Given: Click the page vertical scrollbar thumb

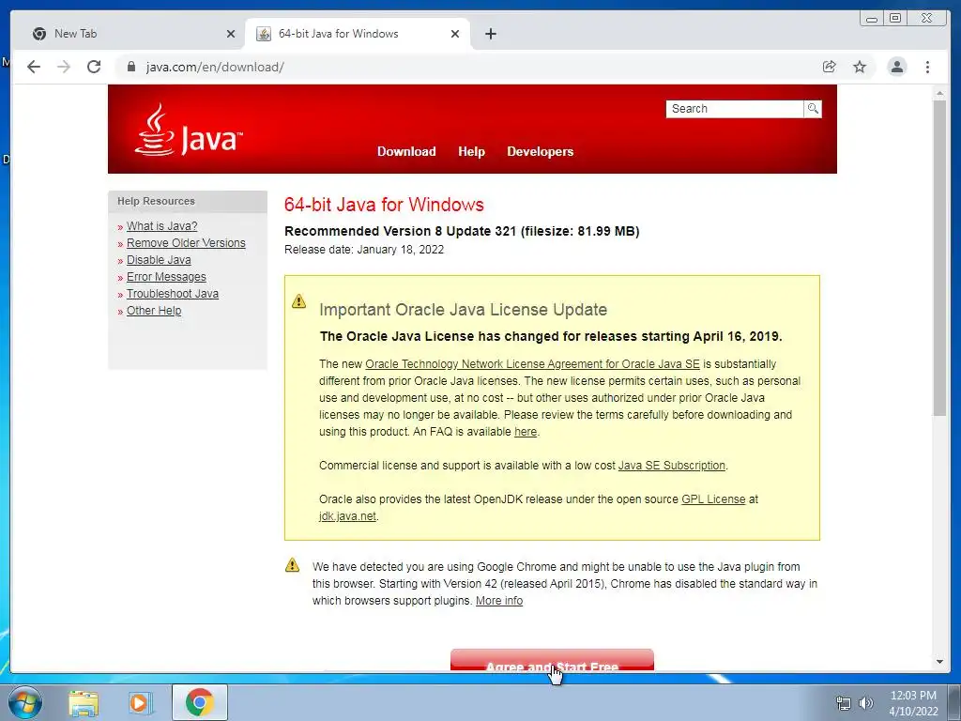Looking at the screenshot, I should coord(939,258).
